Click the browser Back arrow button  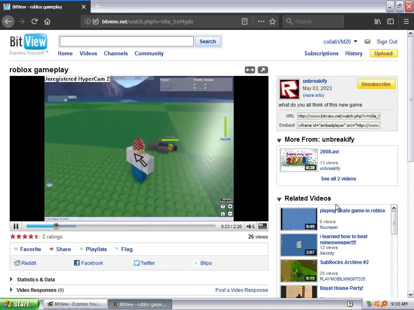[8, 22]
